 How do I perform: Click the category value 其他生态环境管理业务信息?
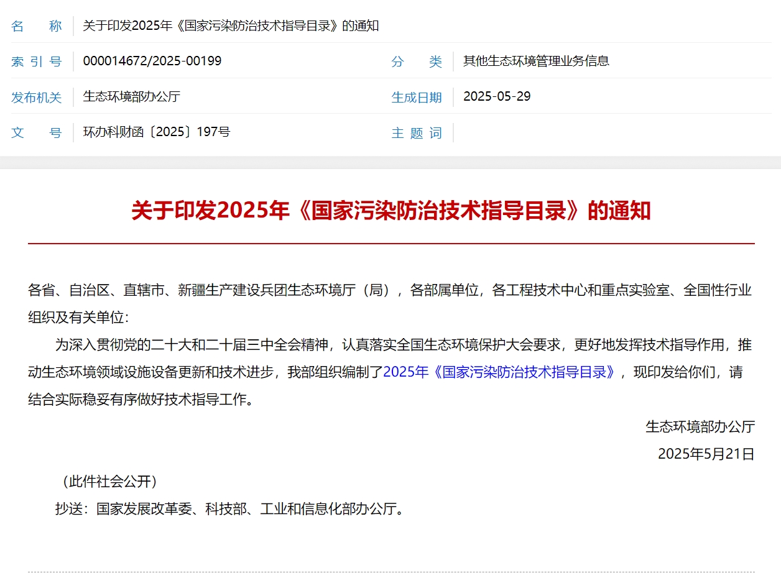pos(536,61)
